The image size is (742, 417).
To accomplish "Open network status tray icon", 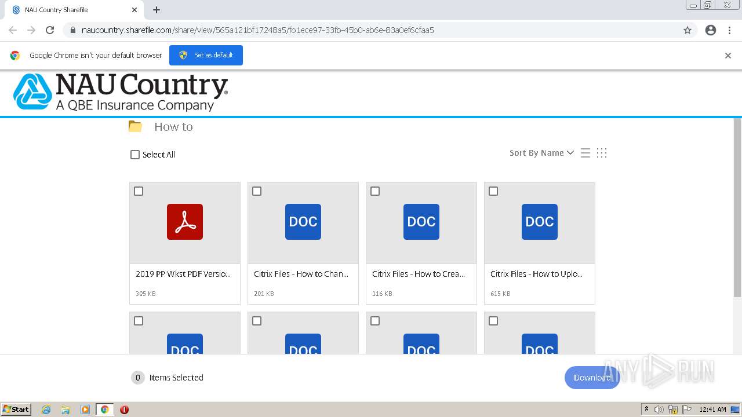I will (x=673, y=409).
